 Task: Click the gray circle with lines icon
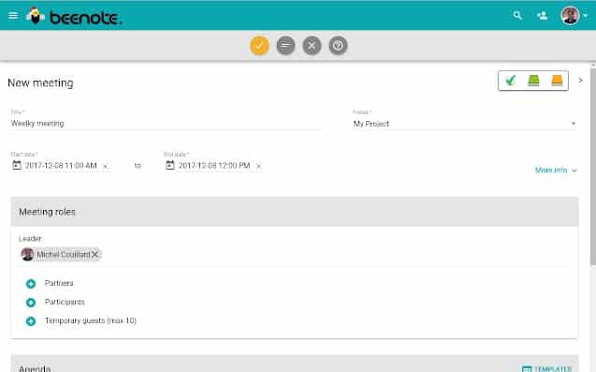286,46
